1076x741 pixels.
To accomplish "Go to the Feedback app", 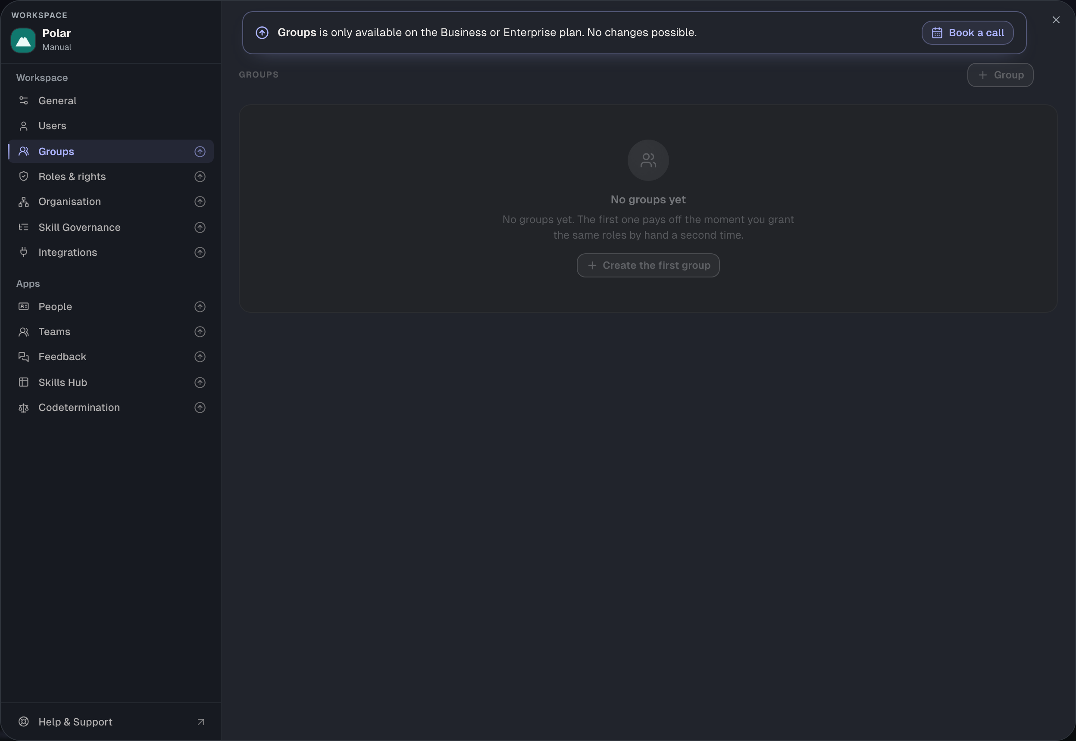I will tap(111, 357).
